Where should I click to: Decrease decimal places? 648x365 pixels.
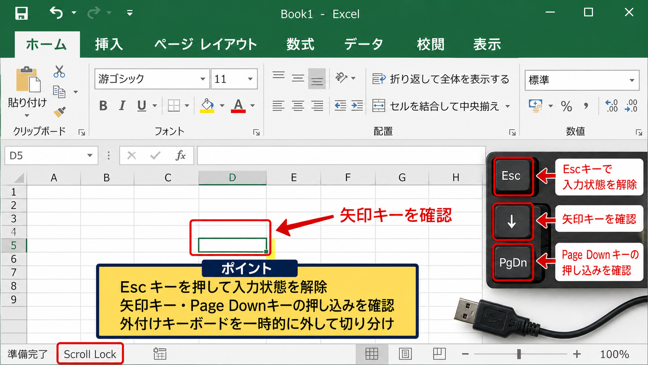[631, 106]
